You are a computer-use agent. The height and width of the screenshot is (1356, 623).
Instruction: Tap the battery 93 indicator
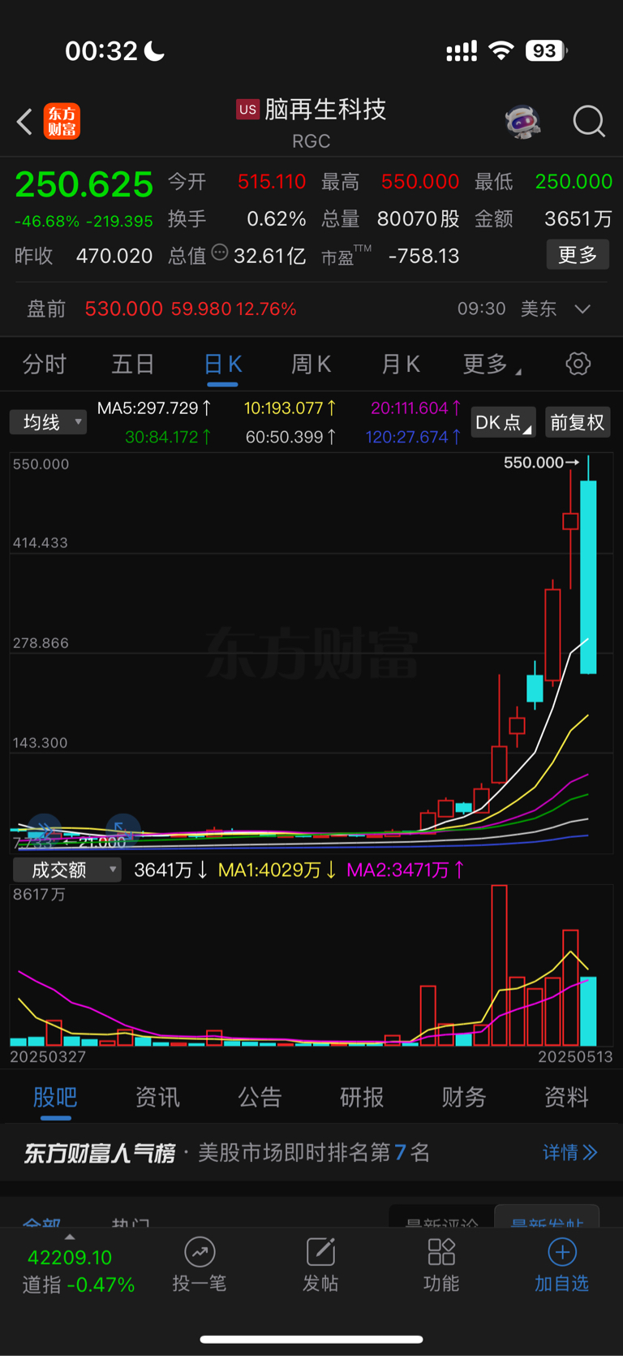point(546,51)
